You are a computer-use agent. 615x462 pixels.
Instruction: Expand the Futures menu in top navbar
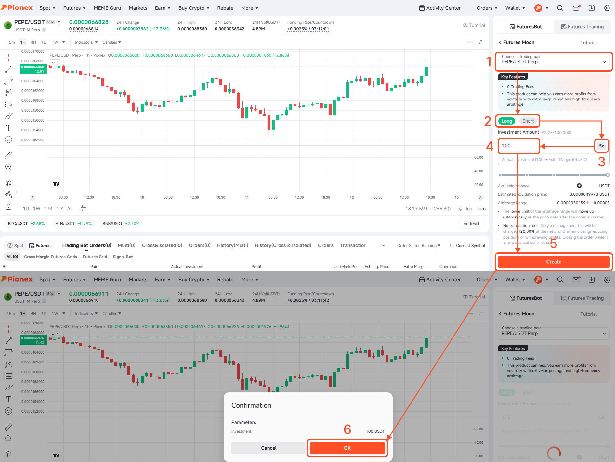coord(74,8)
